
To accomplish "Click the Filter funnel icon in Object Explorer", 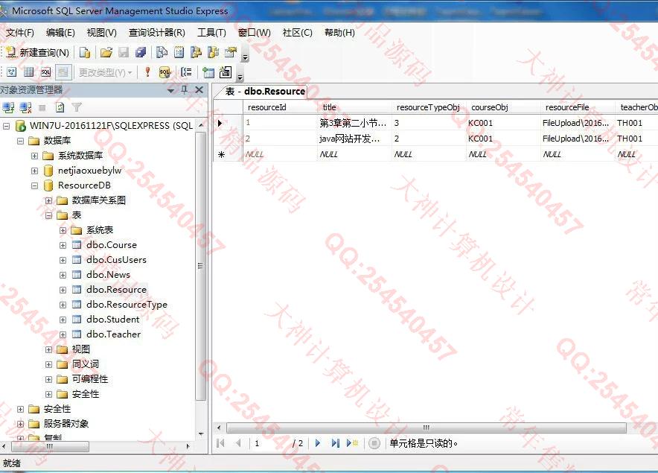I will 77,107.
